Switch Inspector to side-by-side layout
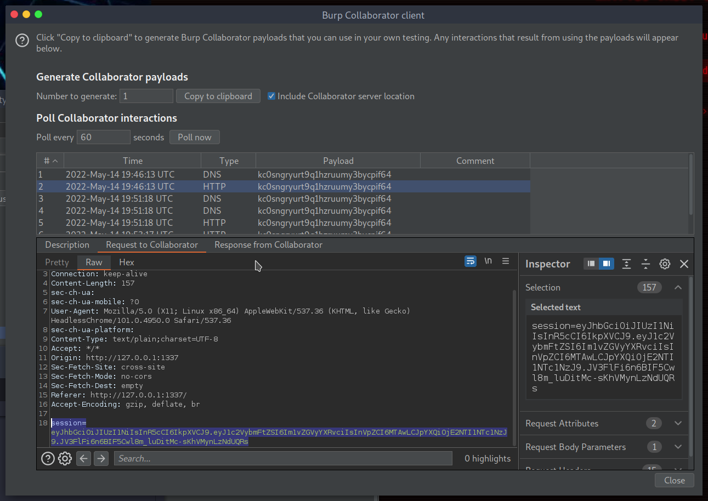This screenshot has width=708, height=501. point(606,264)
